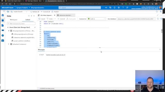Open the SQL Video Append script tab

[46, 15]
